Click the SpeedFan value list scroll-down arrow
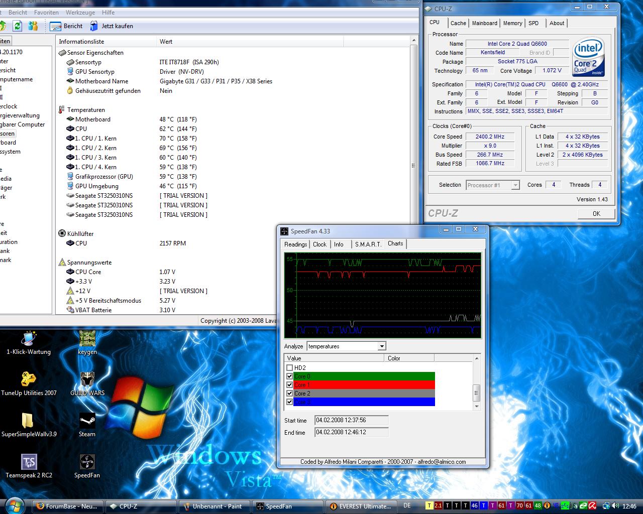This screenshot has width=643, height=514. [x=477, y=407]
